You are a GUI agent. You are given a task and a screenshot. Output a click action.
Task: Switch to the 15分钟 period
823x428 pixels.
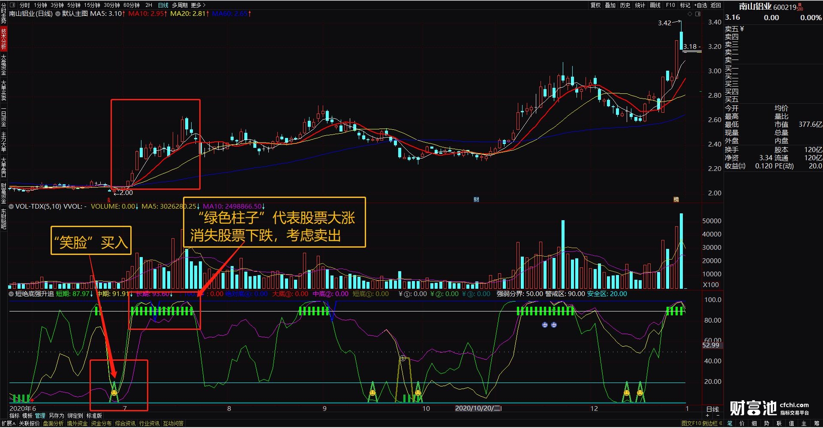click(92, 5)
